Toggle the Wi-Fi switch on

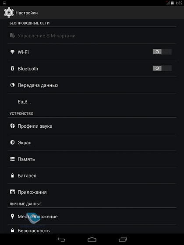(x=162, y=52)
